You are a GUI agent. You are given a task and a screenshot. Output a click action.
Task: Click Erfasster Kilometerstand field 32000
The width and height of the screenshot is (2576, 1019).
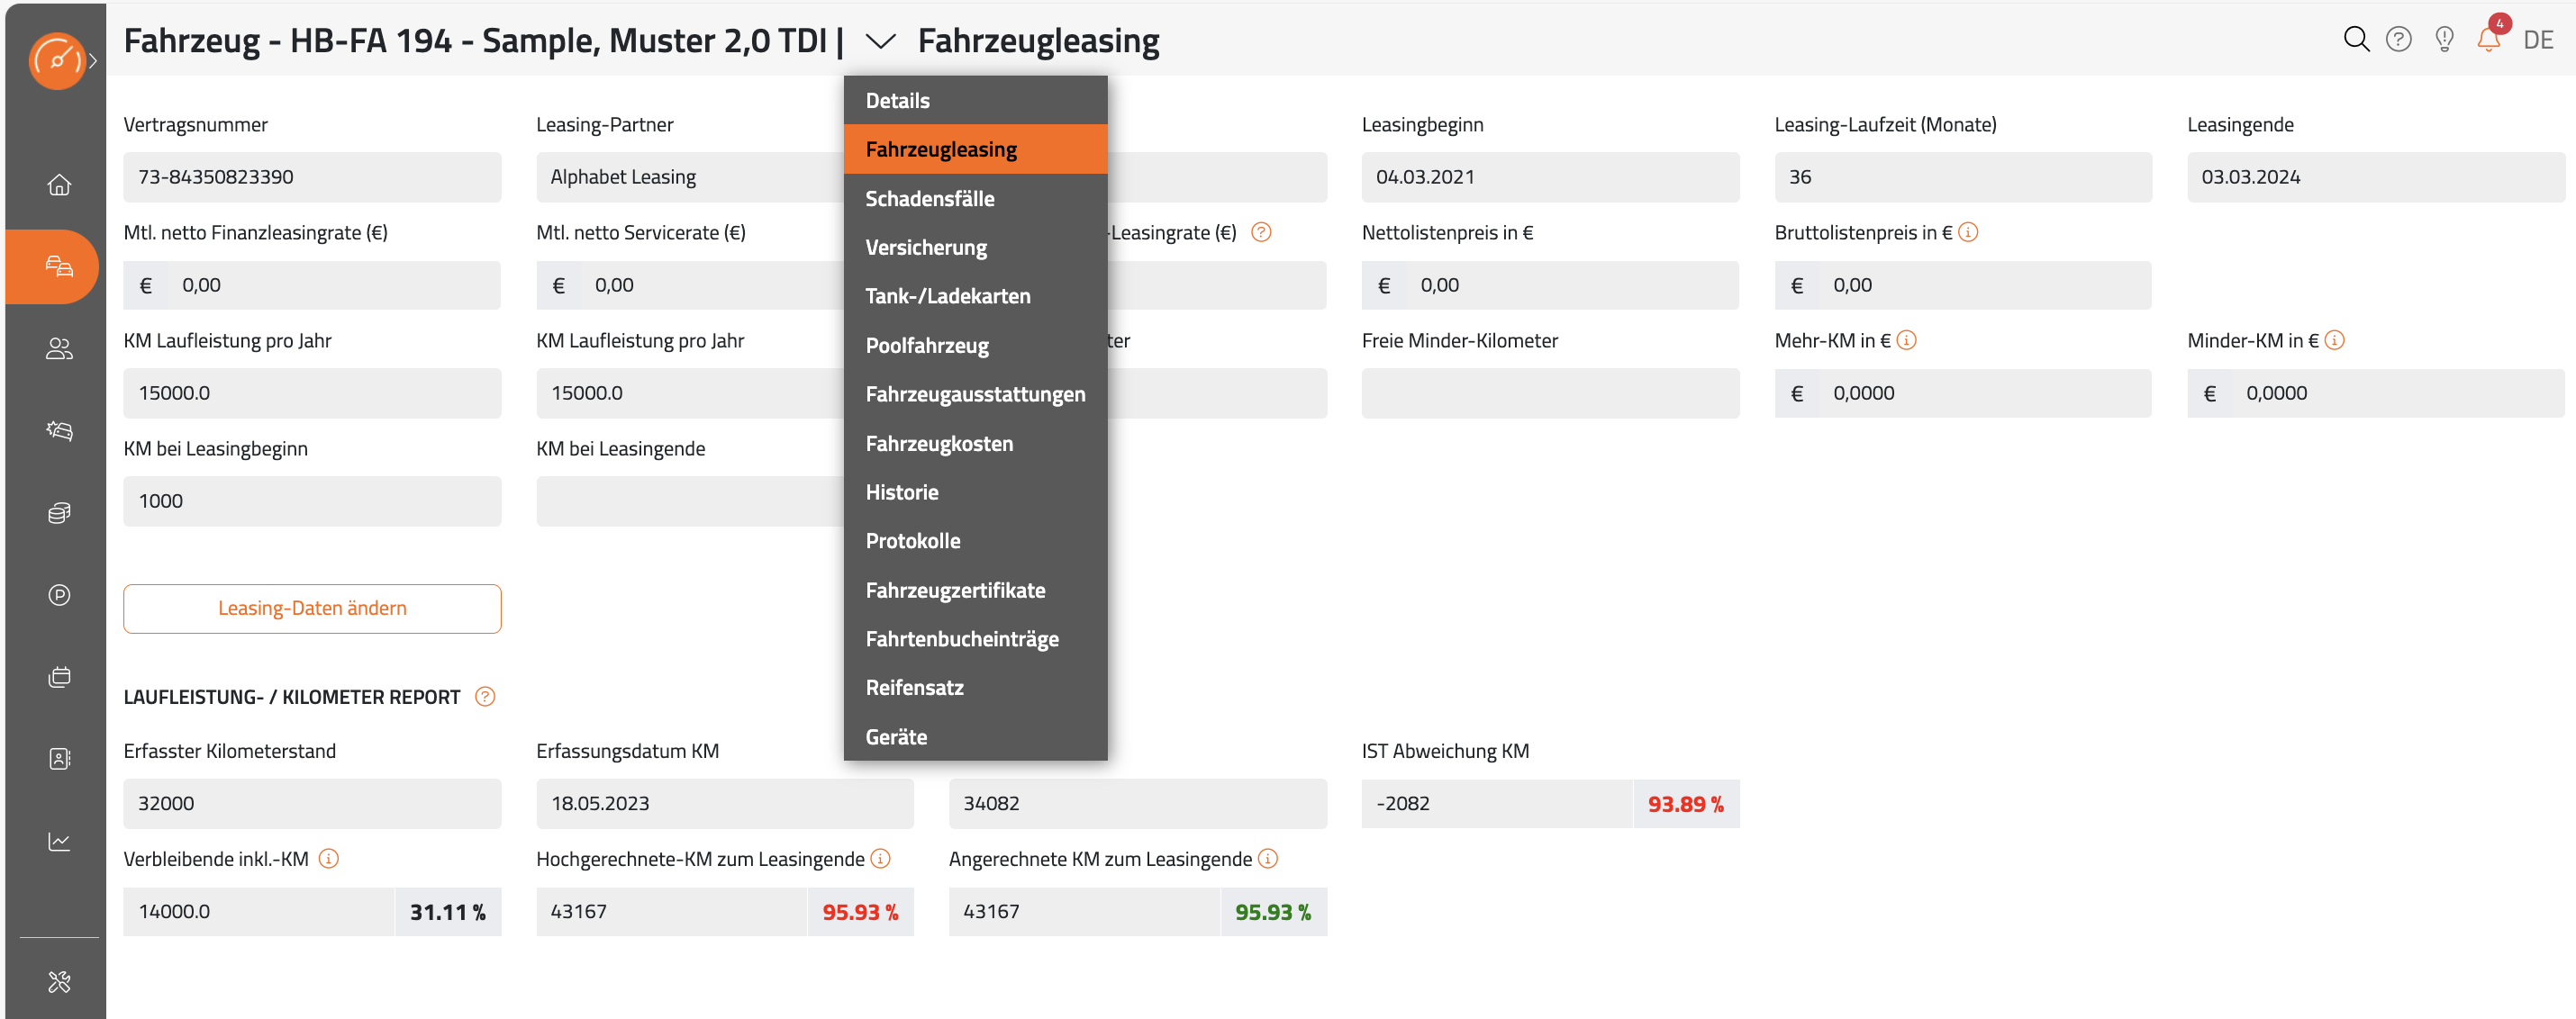coord(312,803)
